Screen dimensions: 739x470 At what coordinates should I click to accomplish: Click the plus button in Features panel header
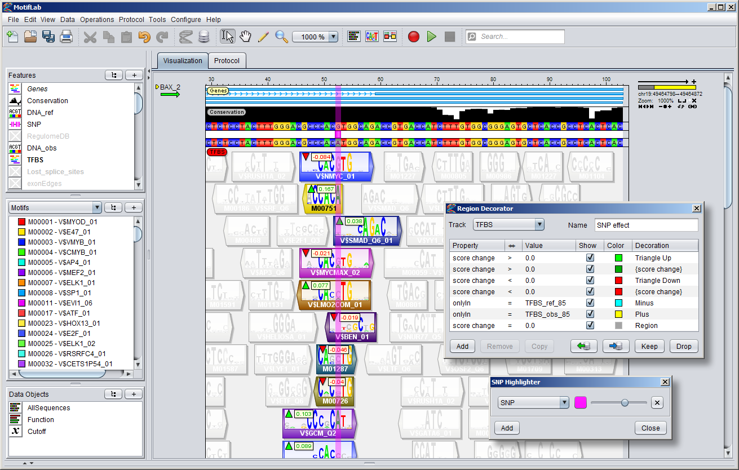pos(134,75)
